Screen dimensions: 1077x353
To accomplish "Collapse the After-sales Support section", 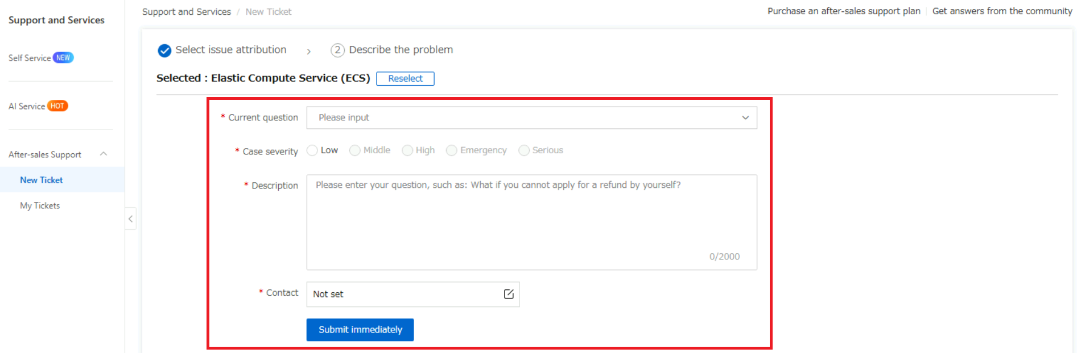I will 104,154.
